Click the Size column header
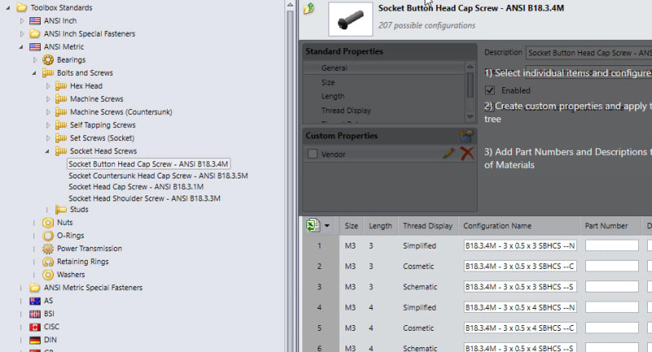652x352 pixels. [x=351, y=226]
